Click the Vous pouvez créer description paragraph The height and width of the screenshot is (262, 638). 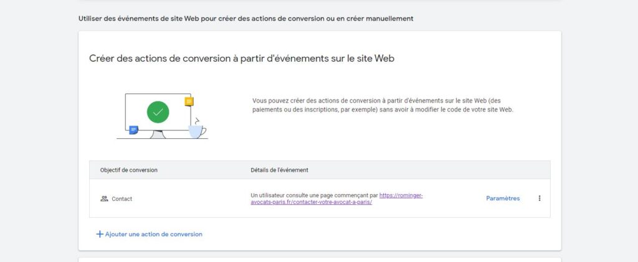(384, 105)
